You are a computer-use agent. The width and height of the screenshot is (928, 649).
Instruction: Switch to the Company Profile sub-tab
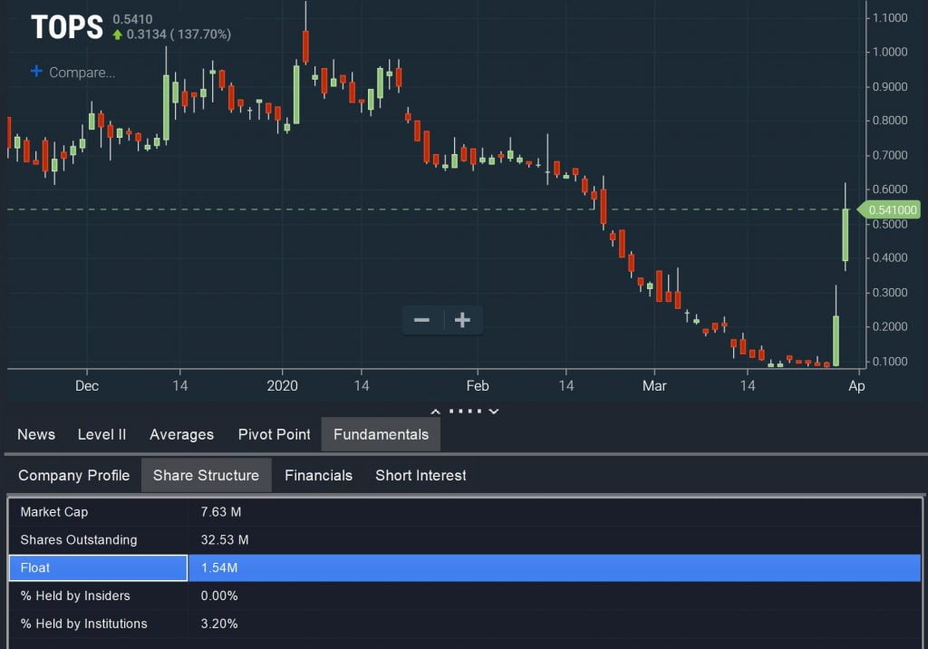tap(73, 475)
